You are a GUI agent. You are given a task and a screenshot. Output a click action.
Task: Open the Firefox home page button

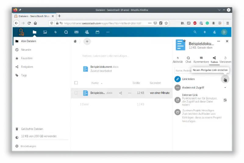click(35, 23)
